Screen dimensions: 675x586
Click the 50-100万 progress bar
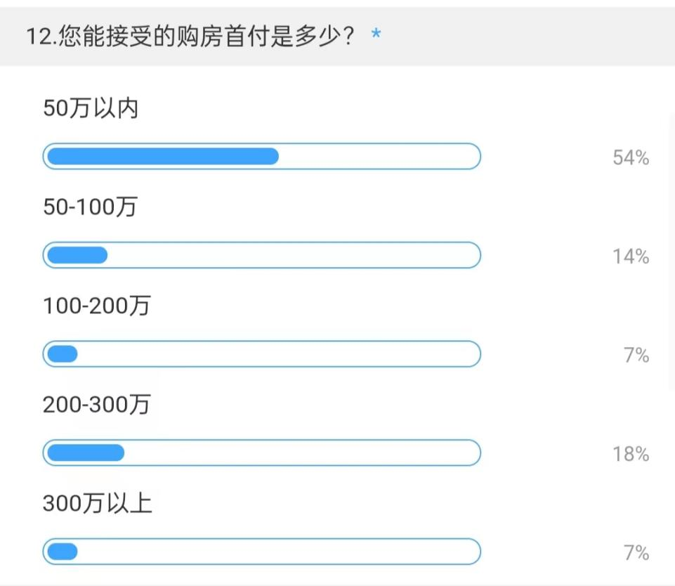261,255
